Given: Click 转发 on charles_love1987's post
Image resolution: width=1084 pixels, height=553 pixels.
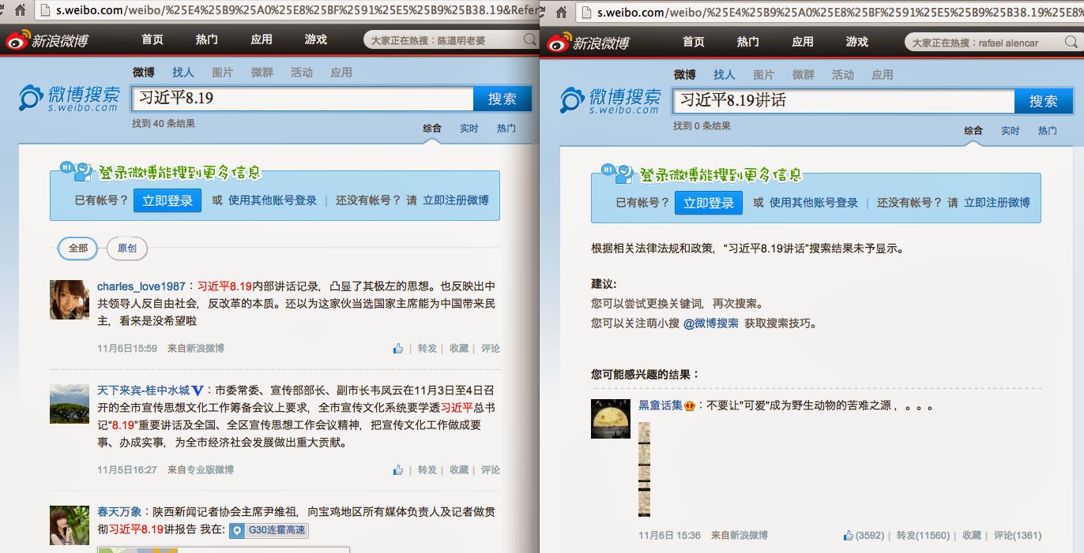Looking at the screenshot, I should pyautogui.click(x=427, y=349).
